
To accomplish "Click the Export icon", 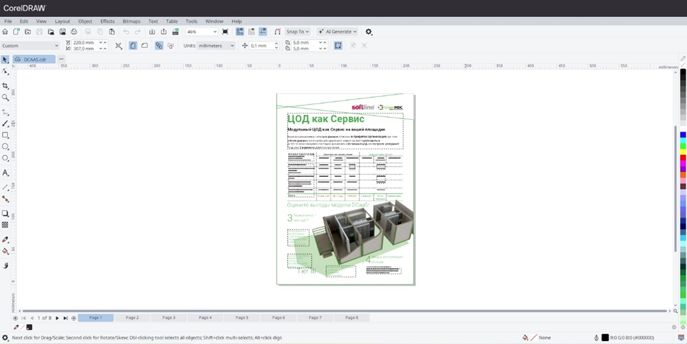I will (x=163, y=32).
